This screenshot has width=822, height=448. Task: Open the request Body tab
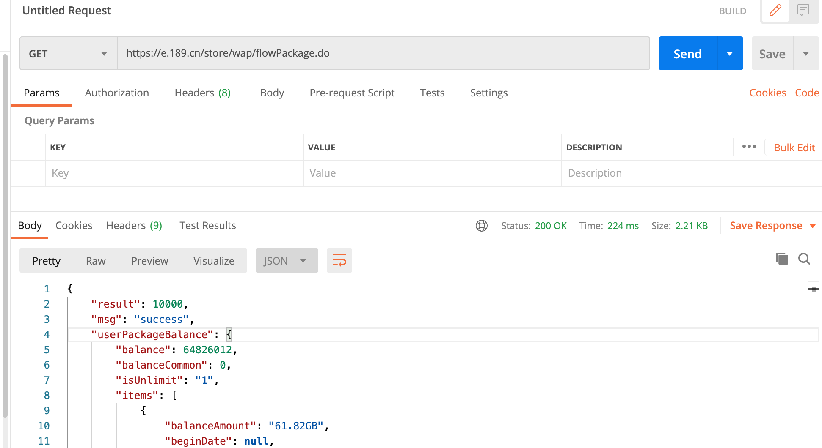tap(272, 93)
